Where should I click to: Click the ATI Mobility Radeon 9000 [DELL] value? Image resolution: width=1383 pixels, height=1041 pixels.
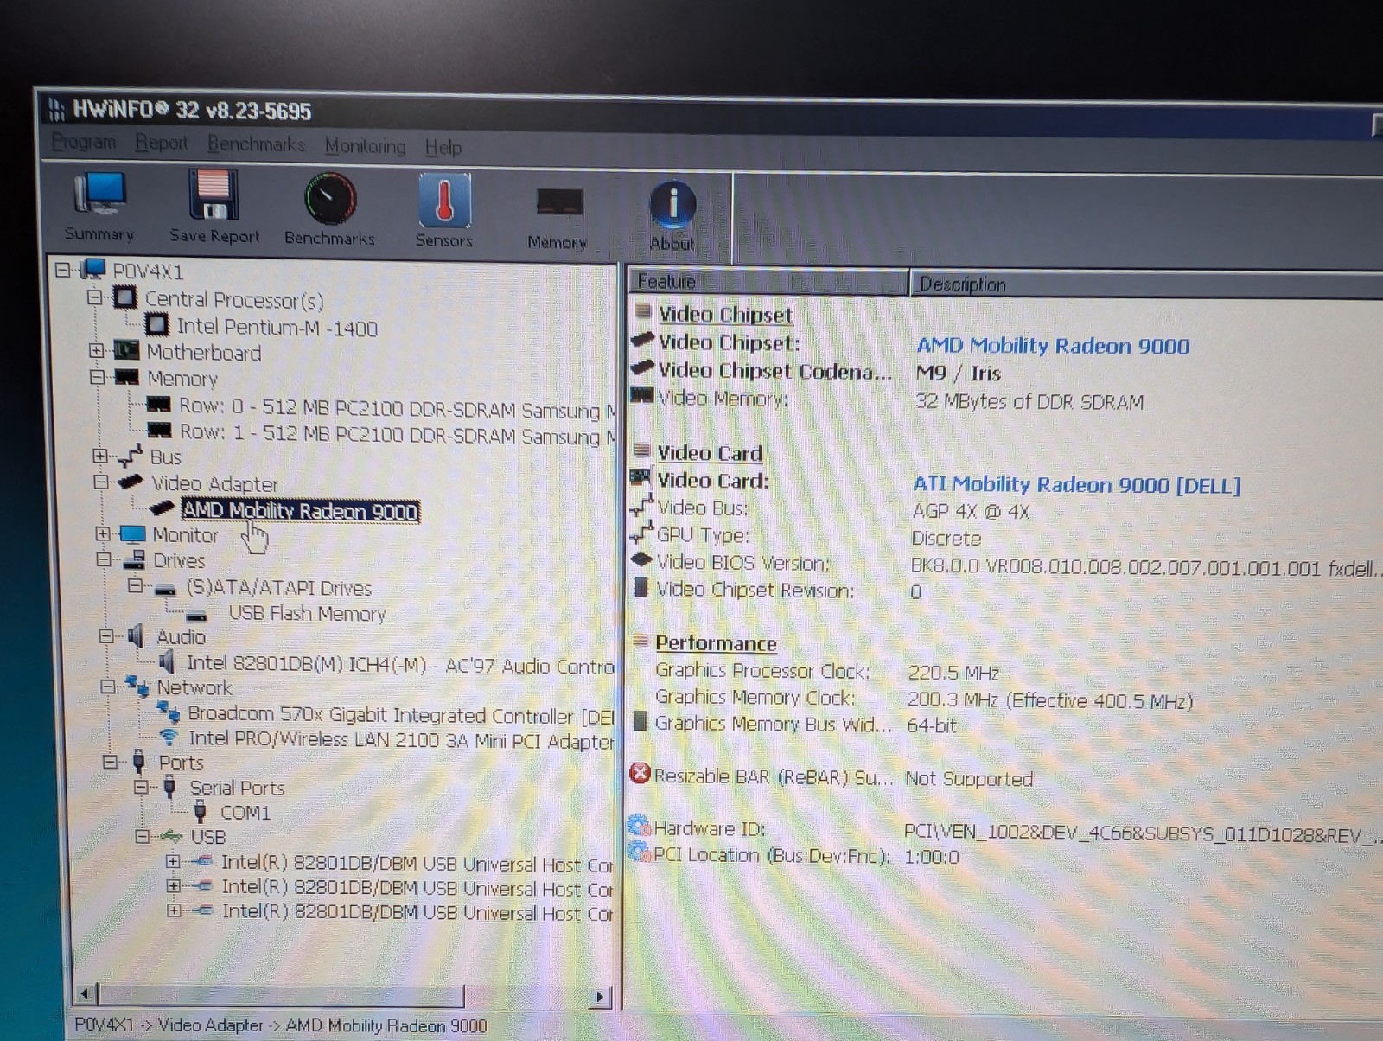click(x=1077, y=485)
